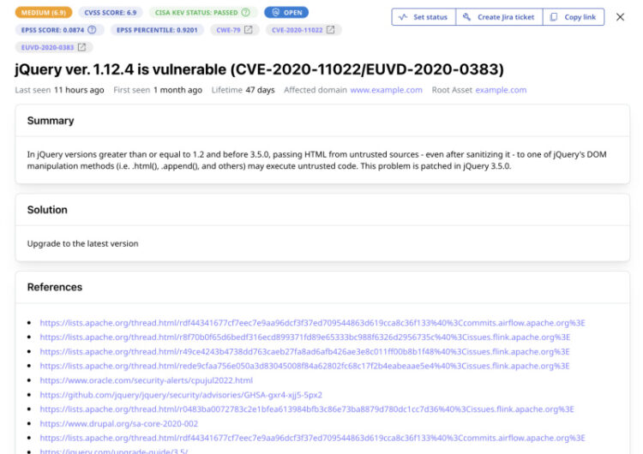Open the apache thread rede9cfaa756e050 link
643x454 pixels.
(x=304, y=366)
